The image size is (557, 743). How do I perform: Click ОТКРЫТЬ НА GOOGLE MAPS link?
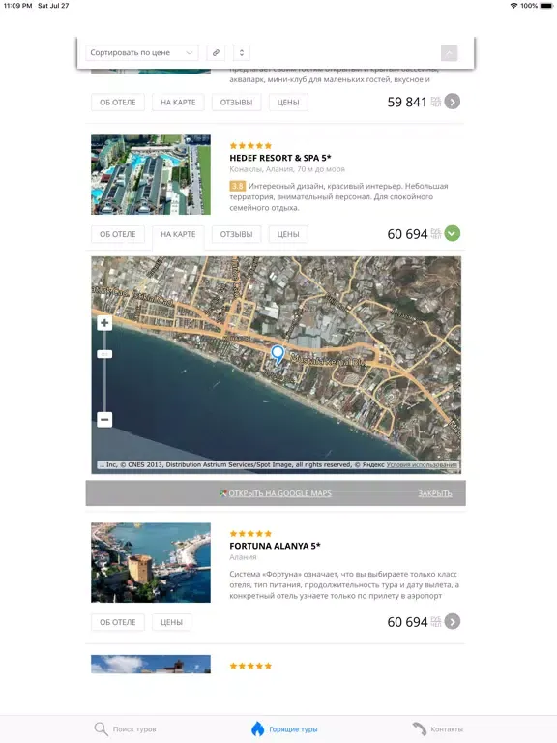pyautogui.click(x=279, y=493)
